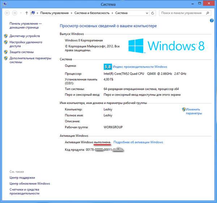Select the Leshiy name next to Компьютер:
Screen dimensions: 217x203
pos(108,109)
